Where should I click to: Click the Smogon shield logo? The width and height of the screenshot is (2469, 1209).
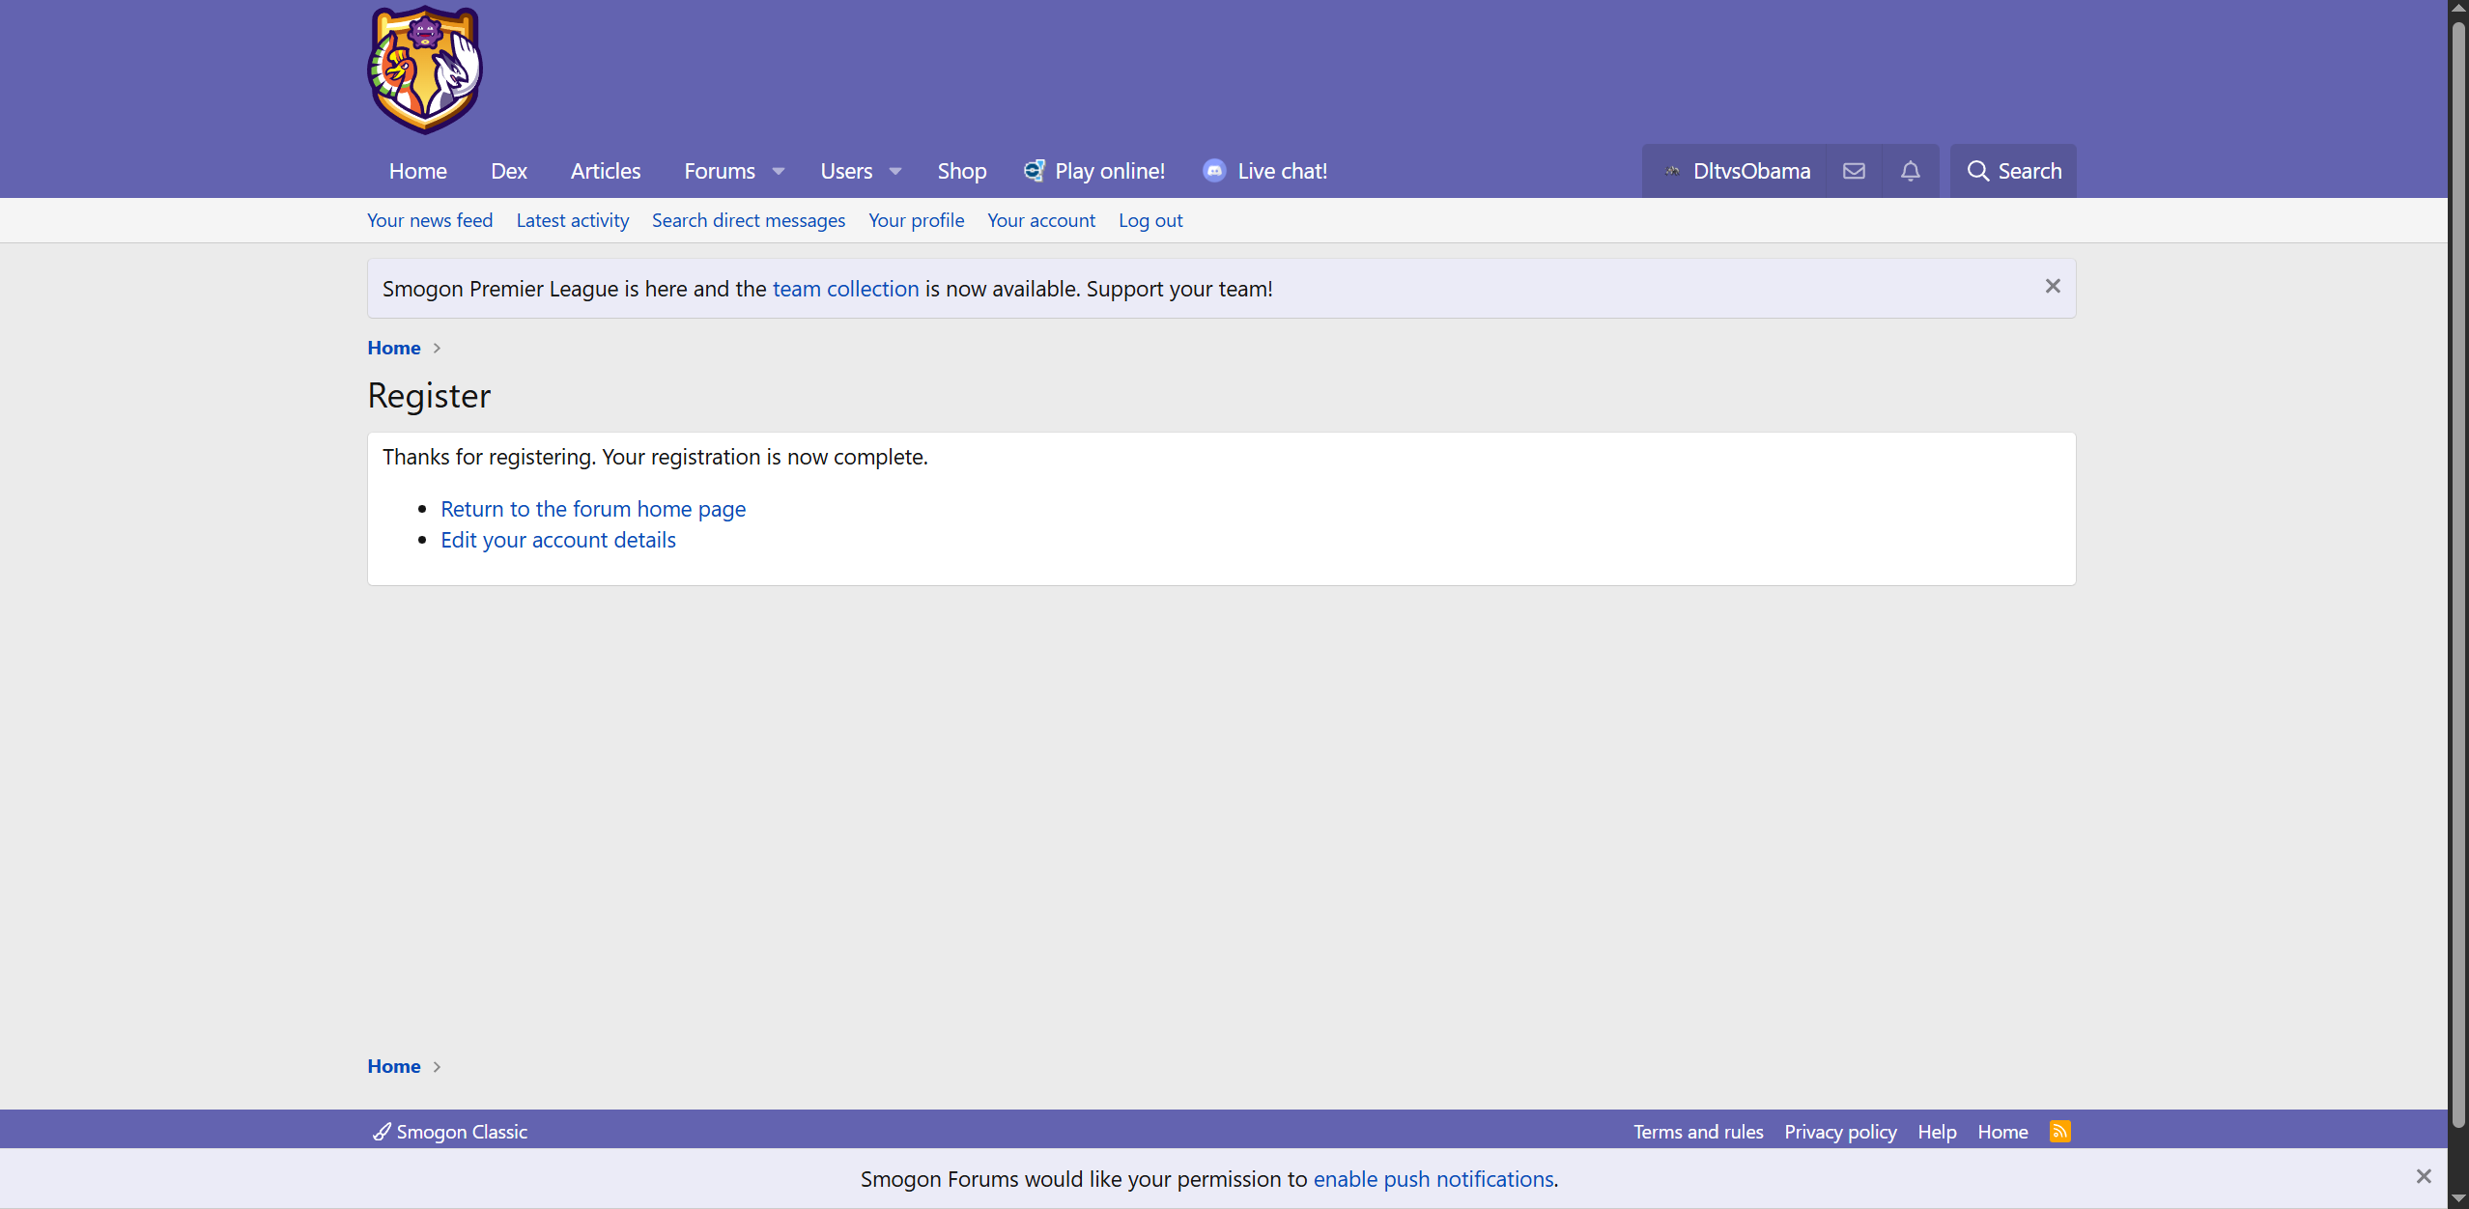(x=425, y=70)
